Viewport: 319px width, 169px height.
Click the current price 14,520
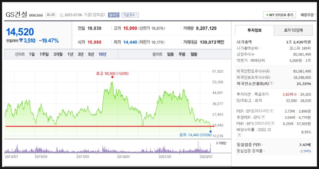pyautogui.click(x=20, y=32)
